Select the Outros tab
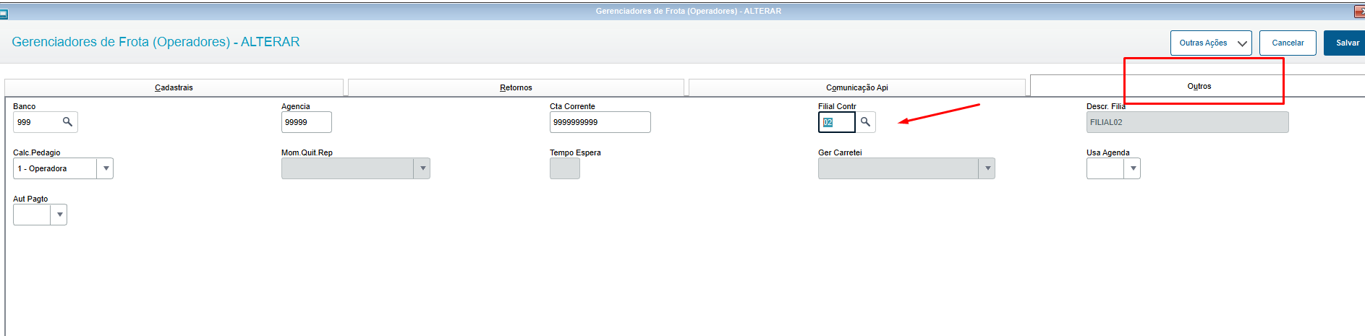This screenshot has width=1365, height=336. click(1199, 86)
